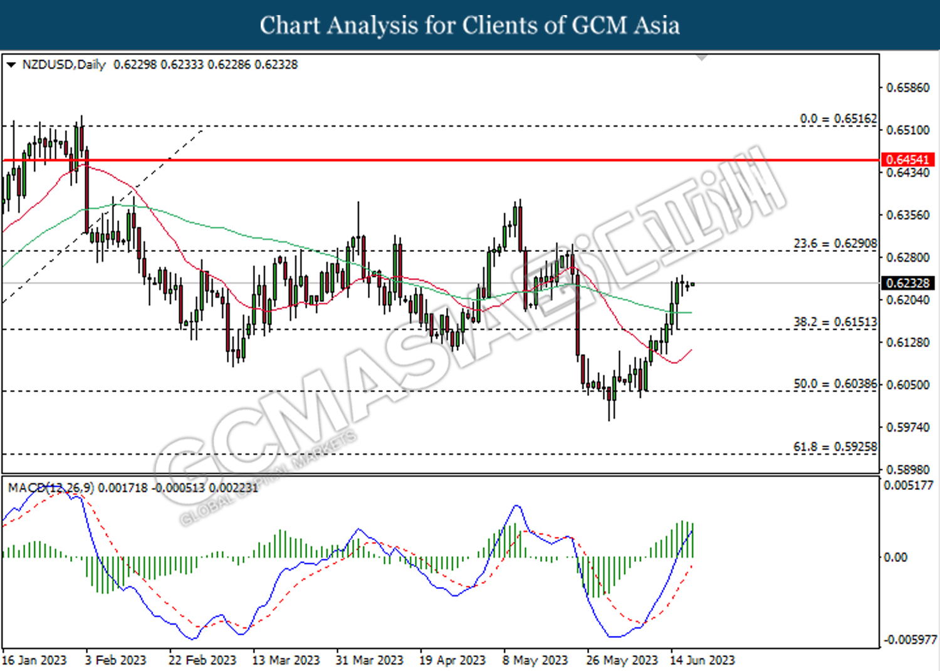
Task: Click the Fibonacci label 61.8 = 0.59258
Action: 835,447
